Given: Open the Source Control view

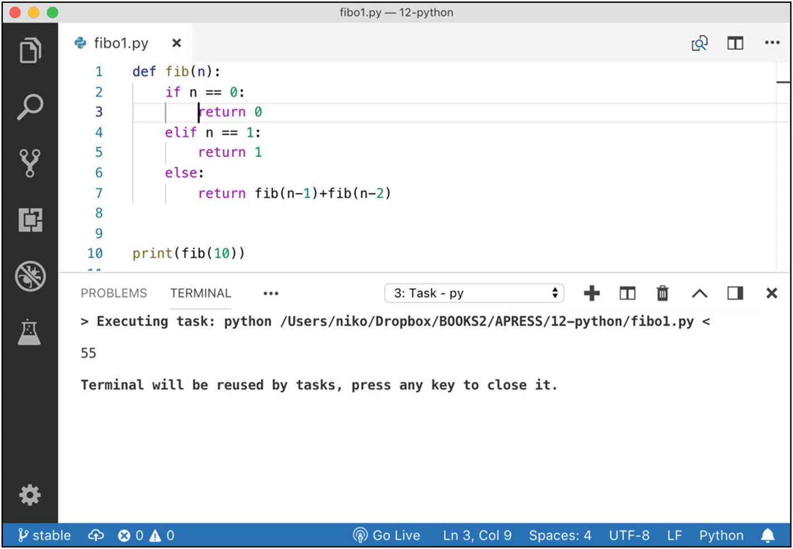Looking at the screenshot, I should [30, 163].
